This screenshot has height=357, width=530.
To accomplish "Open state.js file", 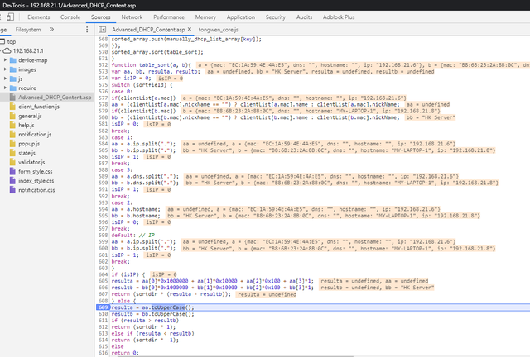I will point(26,153).
